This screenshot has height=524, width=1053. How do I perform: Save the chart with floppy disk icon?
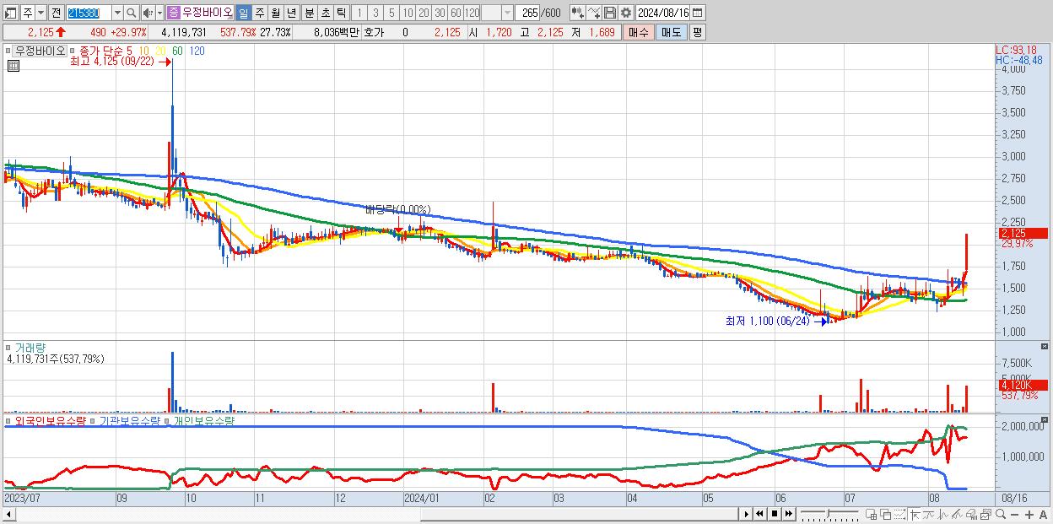(x=609, y=13)
